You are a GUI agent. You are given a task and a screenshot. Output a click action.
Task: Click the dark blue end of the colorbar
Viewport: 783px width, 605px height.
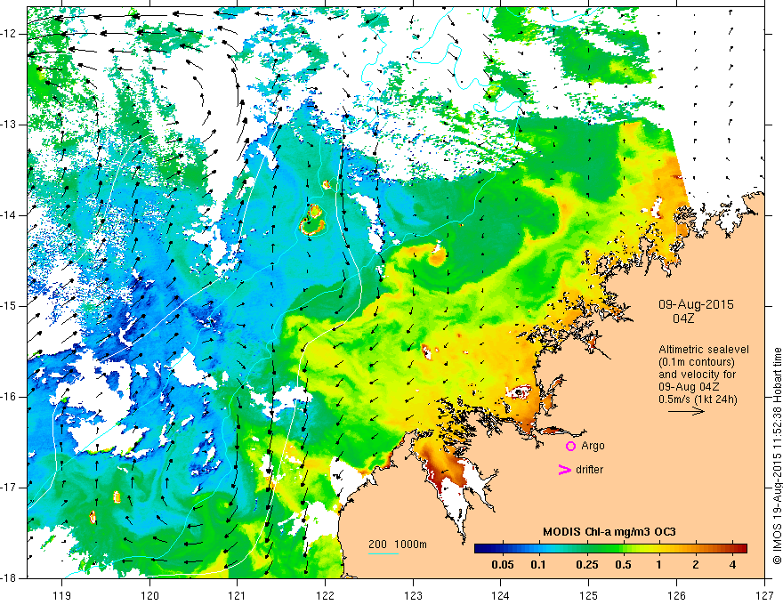[x=480, y=549]
